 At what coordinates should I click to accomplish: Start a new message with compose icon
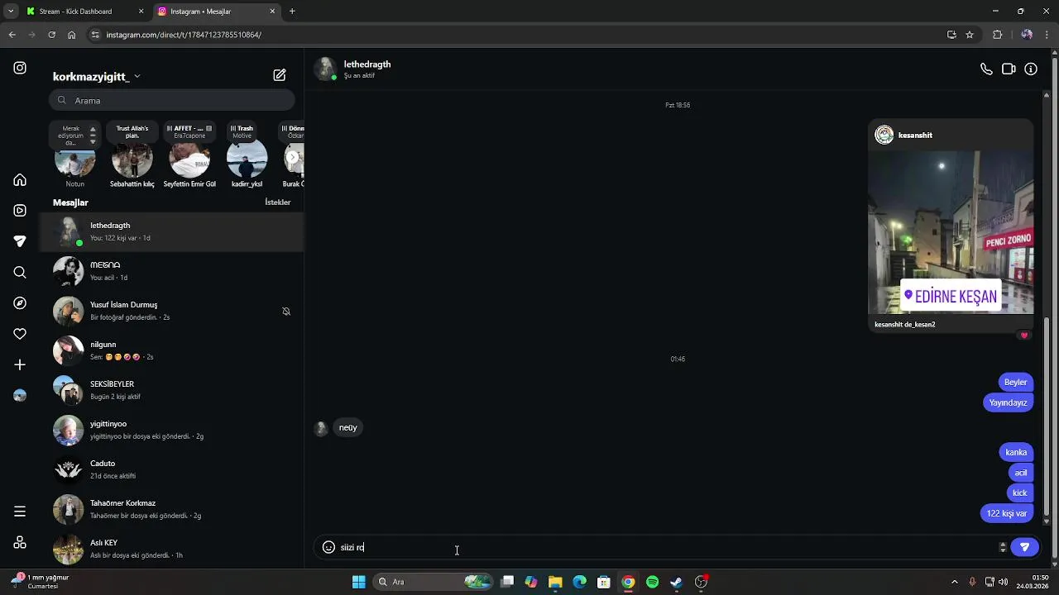click(280, 75)
